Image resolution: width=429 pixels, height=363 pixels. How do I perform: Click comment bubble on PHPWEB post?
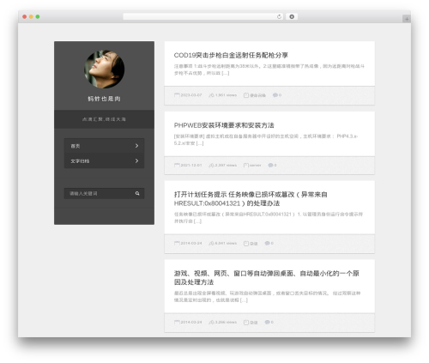(270, 165)
